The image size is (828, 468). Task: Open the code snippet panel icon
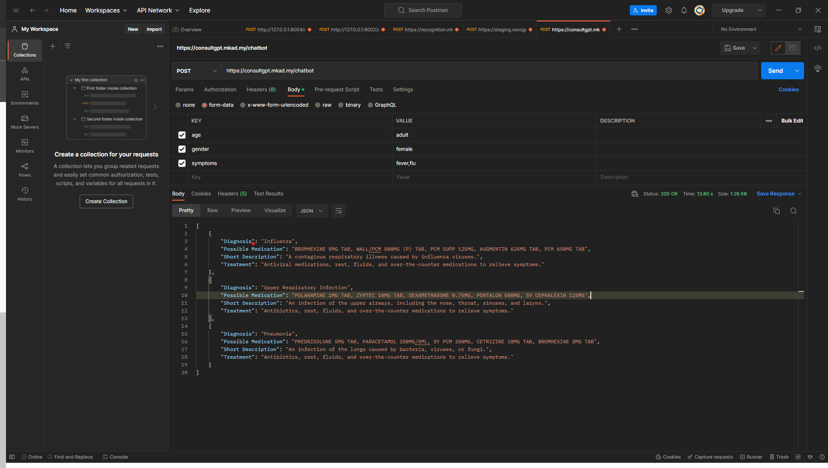[818, 48]
